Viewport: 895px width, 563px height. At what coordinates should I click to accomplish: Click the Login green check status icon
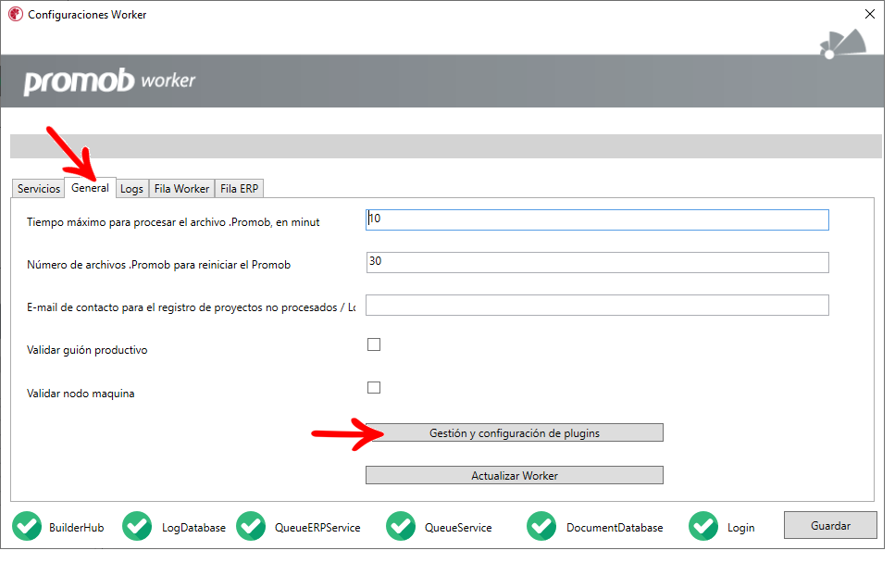(703, 526)
